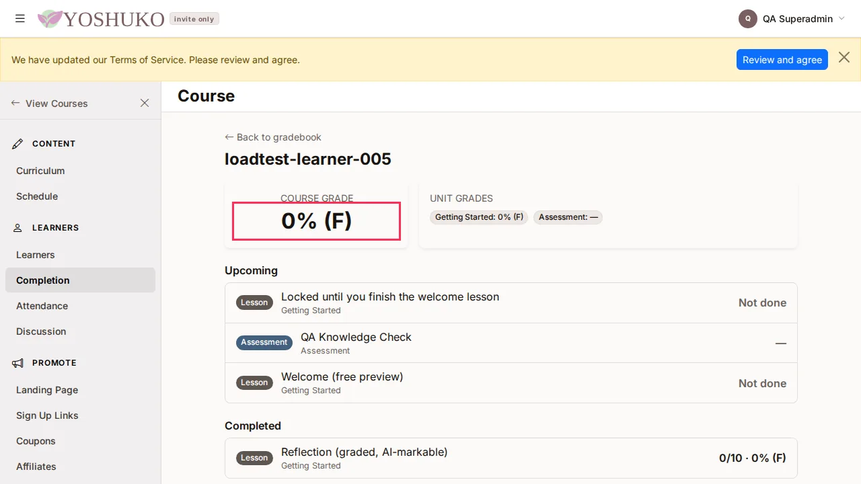861x484 pixels.
Task: Open the Learners sidebar page
Action: click(x=81, y=255)
